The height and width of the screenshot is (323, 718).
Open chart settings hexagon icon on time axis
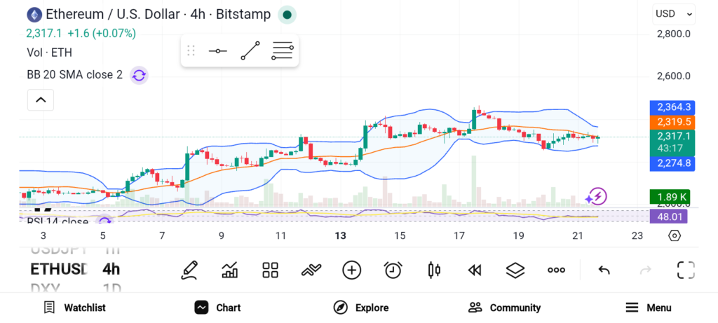coord(674,236)
